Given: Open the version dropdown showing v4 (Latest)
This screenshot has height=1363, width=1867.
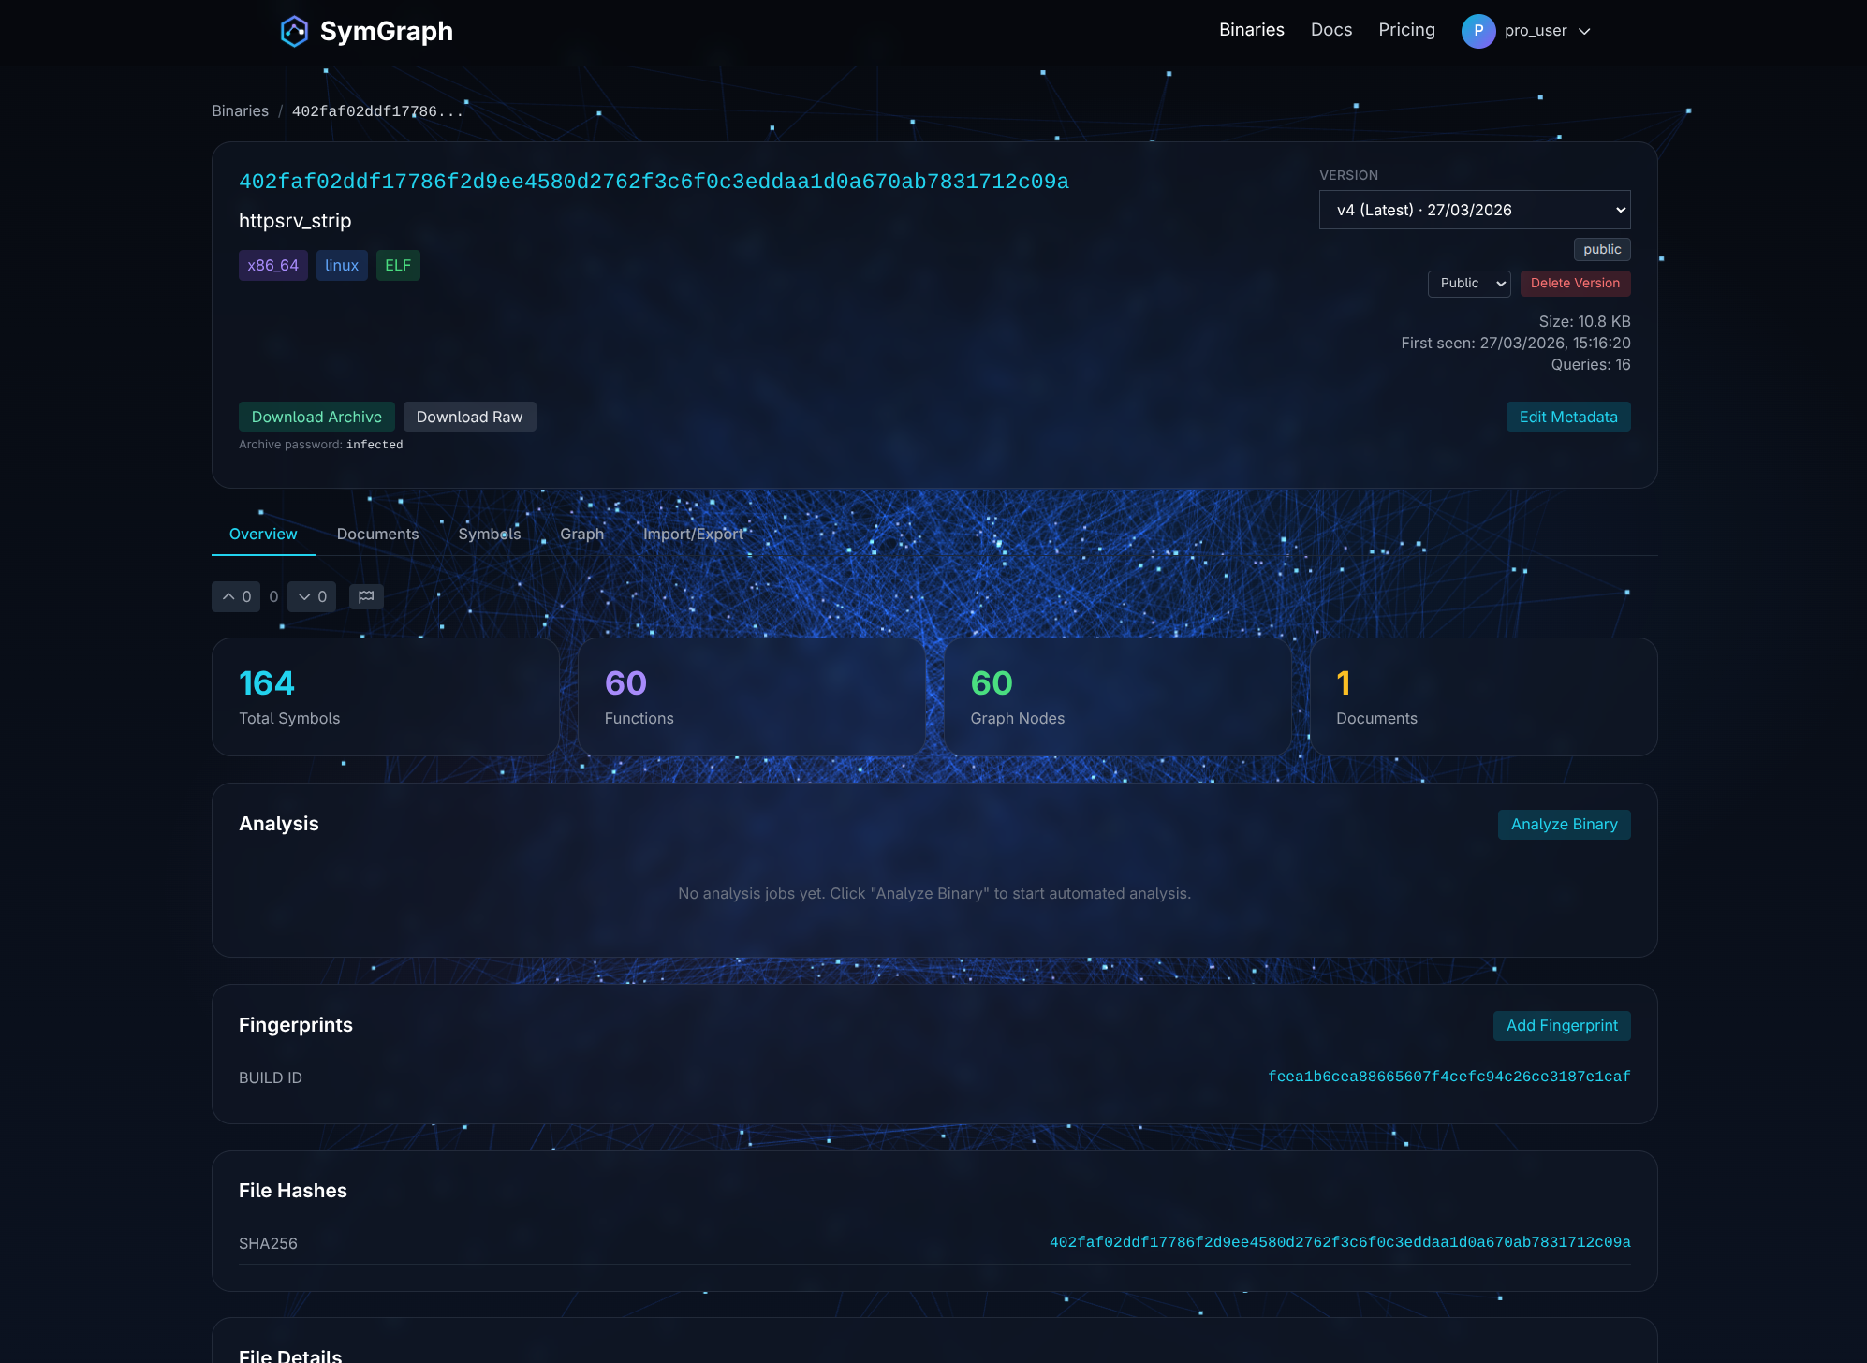Looking at the screenshot, I should coord(1473,210).
